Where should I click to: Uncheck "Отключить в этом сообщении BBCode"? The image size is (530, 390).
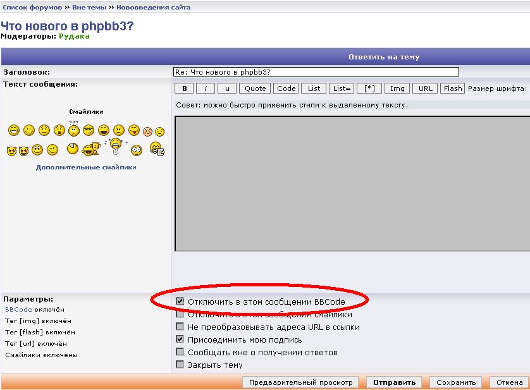point(180,302)
